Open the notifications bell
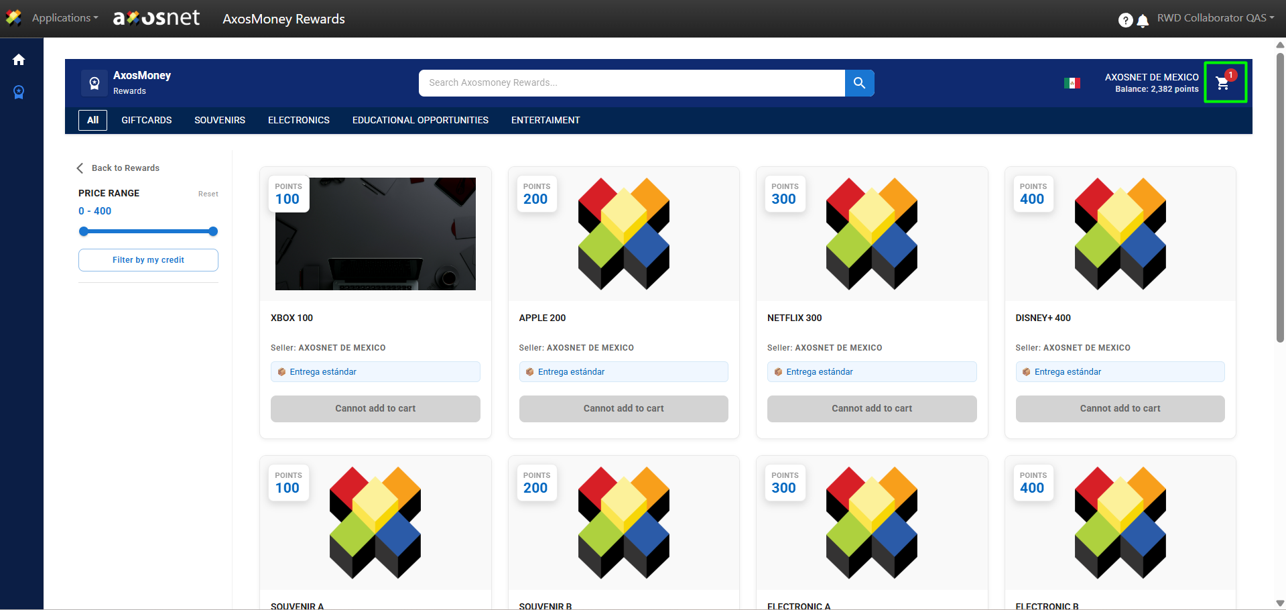1286x610 pixels. tap(1143, 20)
